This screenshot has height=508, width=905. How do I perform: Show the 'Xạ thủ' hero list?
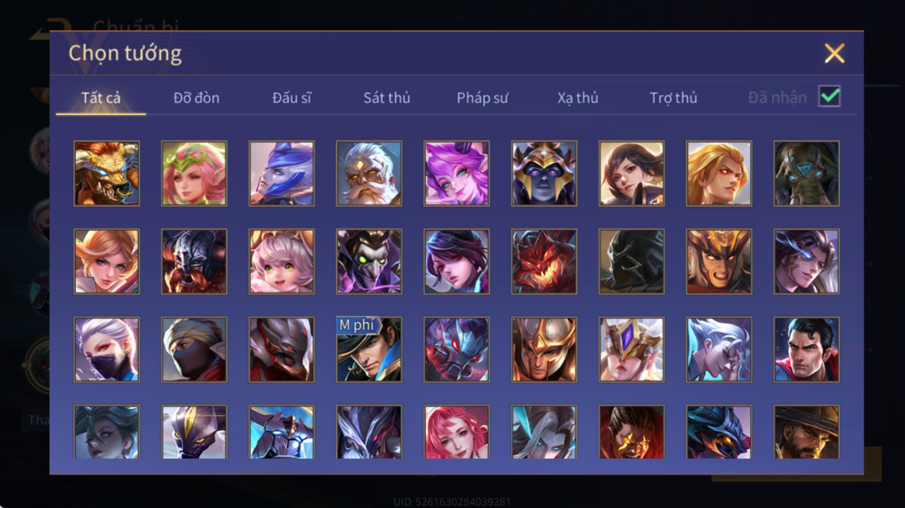coord(578,98)
